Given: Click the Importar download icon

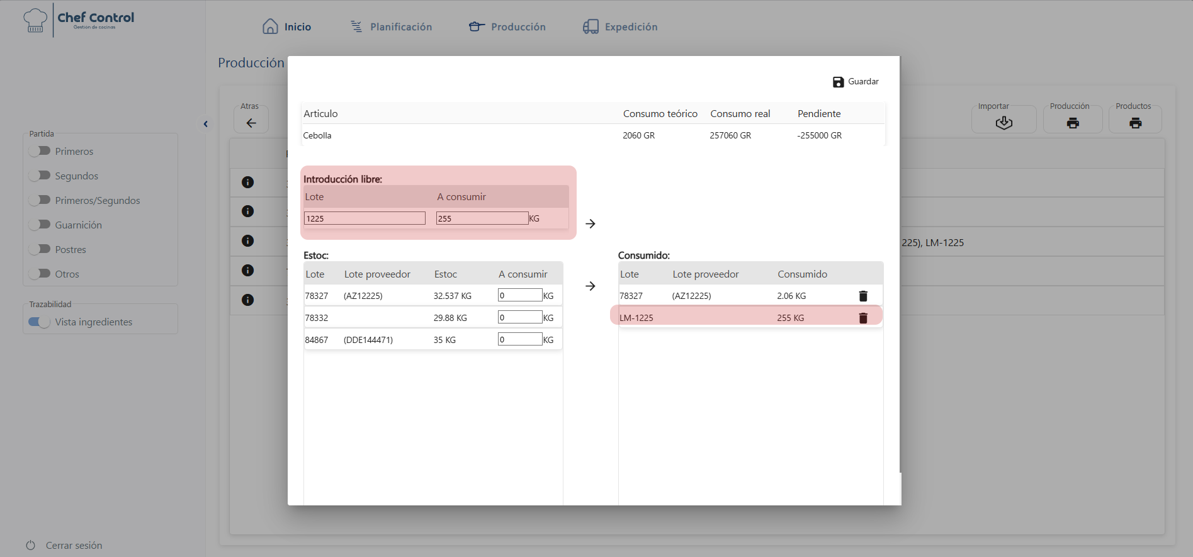Looking at the screenshot, I should [x=1004, y=123].
